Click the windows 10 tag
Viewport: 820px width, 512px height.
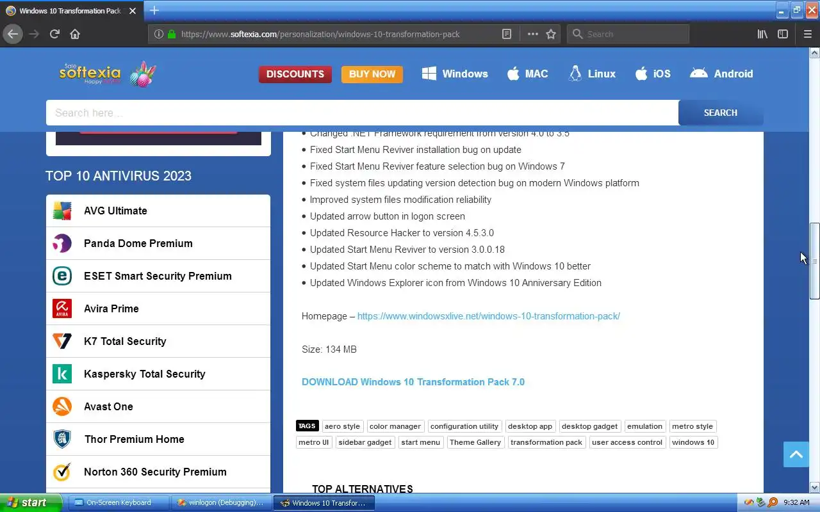coord(693,442)
